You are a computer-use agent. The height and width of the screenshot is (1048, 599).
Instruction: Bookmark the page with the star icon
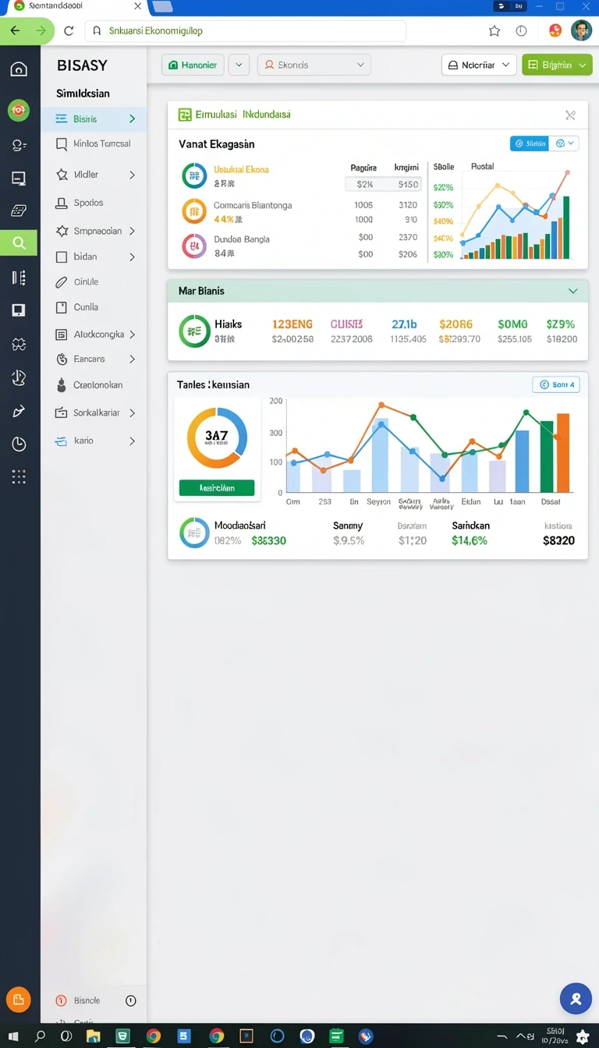pos(494,31)
